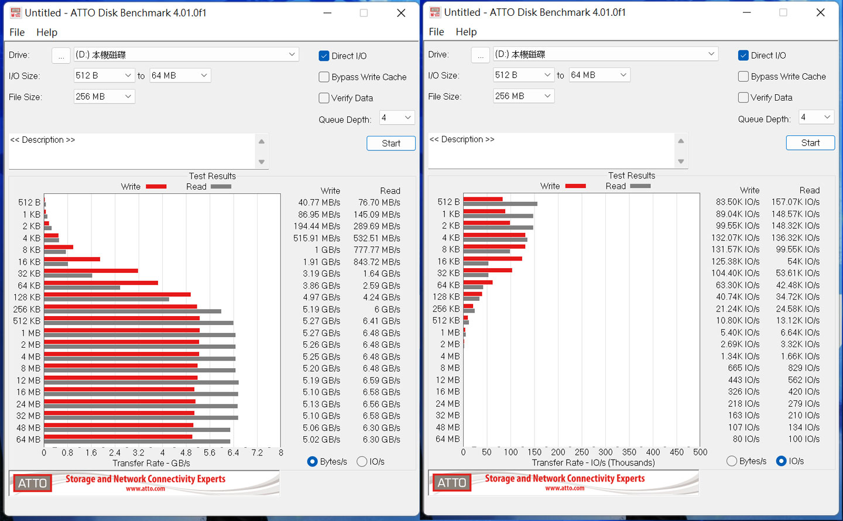Click 5.02 GB/s write value for 64 MB
This screenshot has height=521, width=843.
(x=321, y=440)
